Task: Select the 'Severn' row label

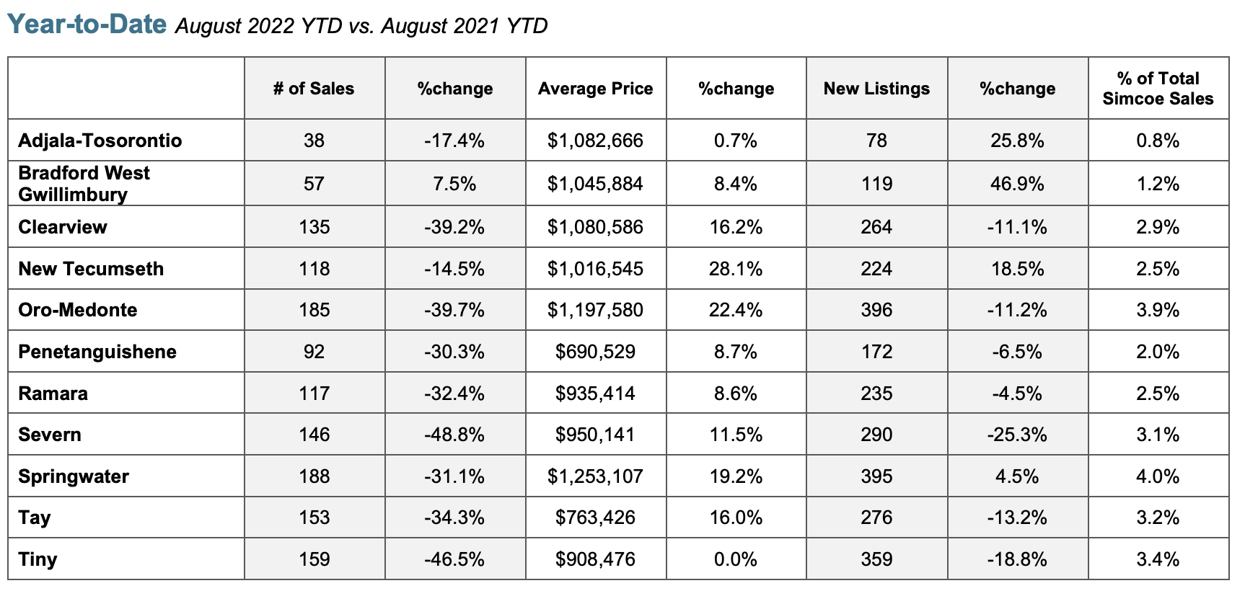Action: point(50,435)
